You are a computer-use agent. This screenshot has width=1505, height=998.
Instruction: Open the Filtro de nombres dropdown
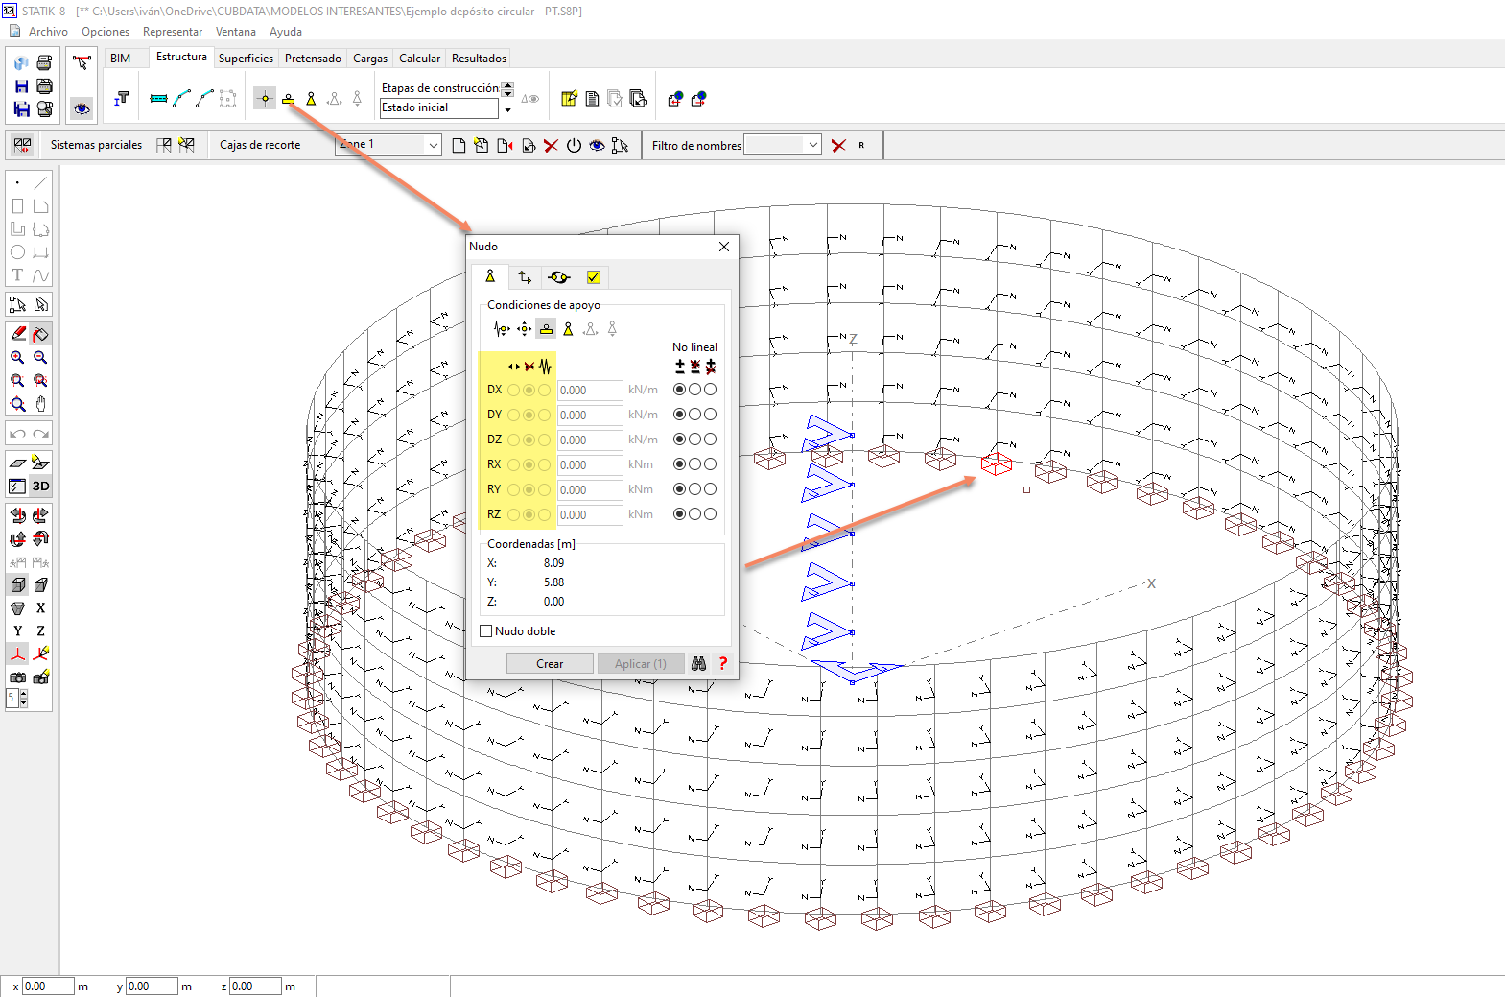[813, 145]
